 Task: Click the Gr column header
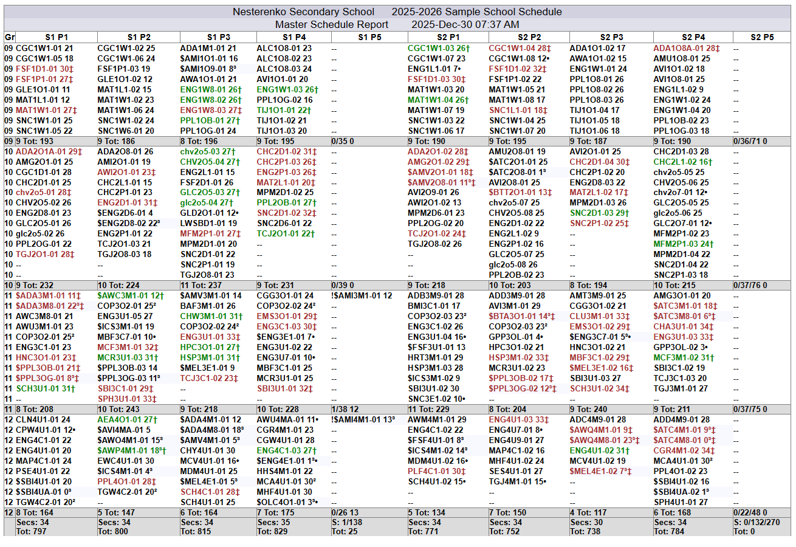pos(9,37)
